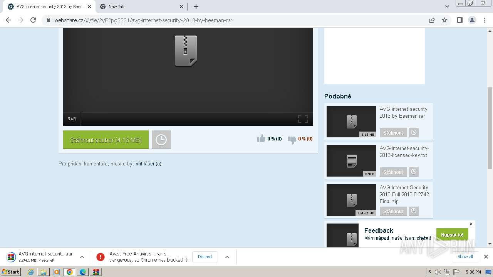
Task: Open the Chrome profile avatar
Action: coord(472,20)
